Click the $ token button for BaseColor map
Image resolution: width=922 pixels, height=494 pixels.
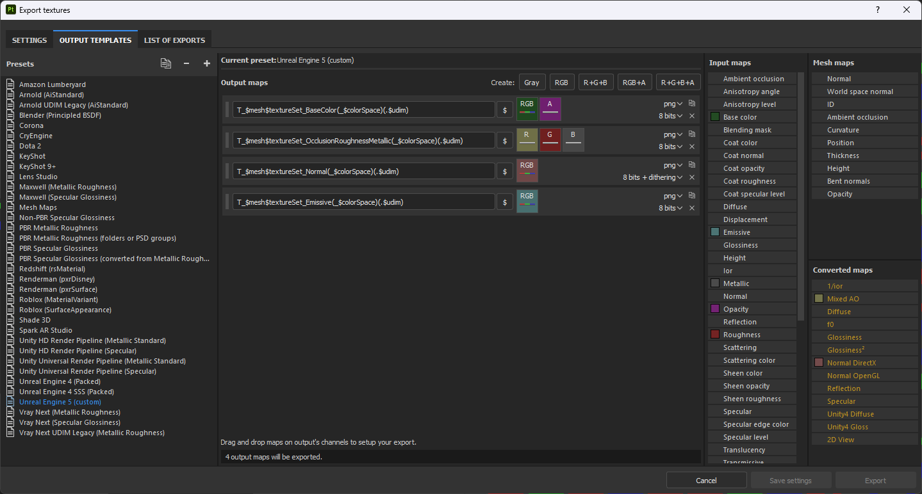[505, 110]
